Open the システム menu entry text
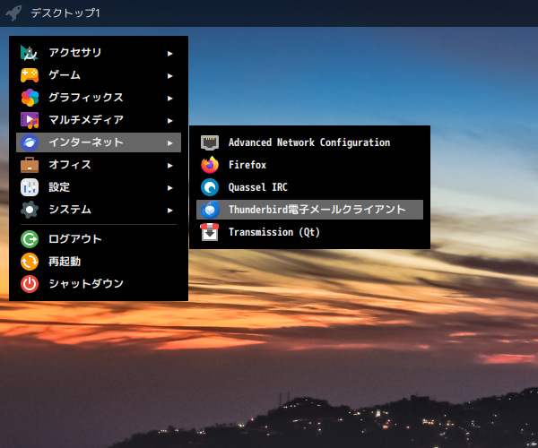Screen dimensions: 538x448 [x=70, y=210]
